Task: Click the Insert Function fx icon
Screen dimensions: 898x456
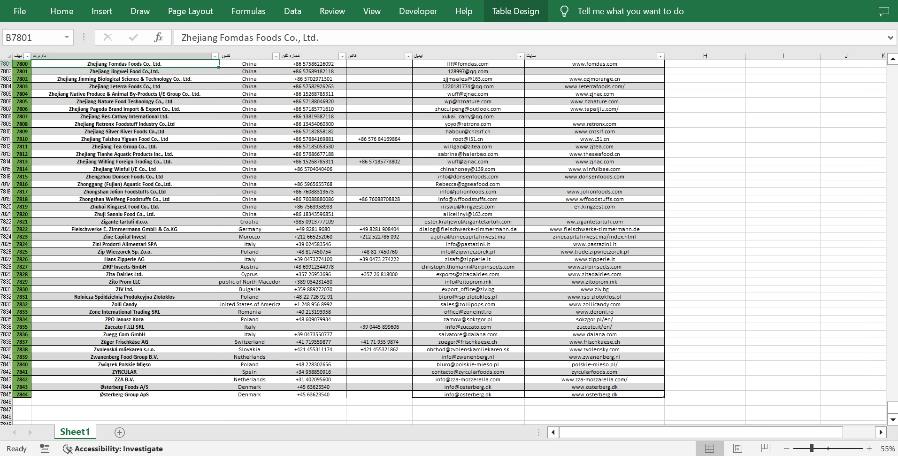Action: point(158,38)
